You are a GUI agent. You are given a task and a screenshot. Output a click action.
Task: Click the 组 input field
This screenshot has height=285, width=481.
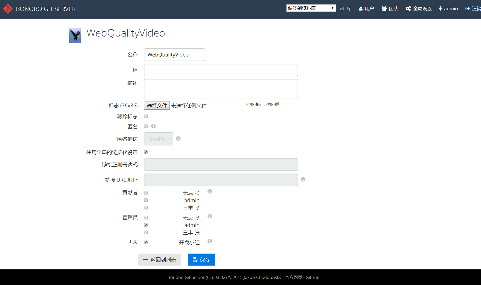(221, 70)
